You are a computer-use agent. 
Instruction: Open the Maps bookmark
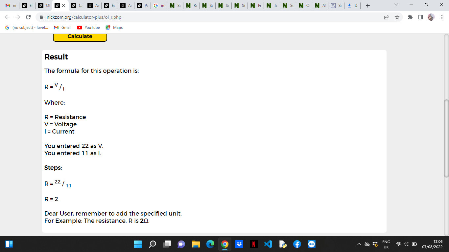coord(114,28)
